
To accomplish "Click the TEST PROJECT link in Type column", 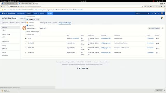I will coord(75,38).
